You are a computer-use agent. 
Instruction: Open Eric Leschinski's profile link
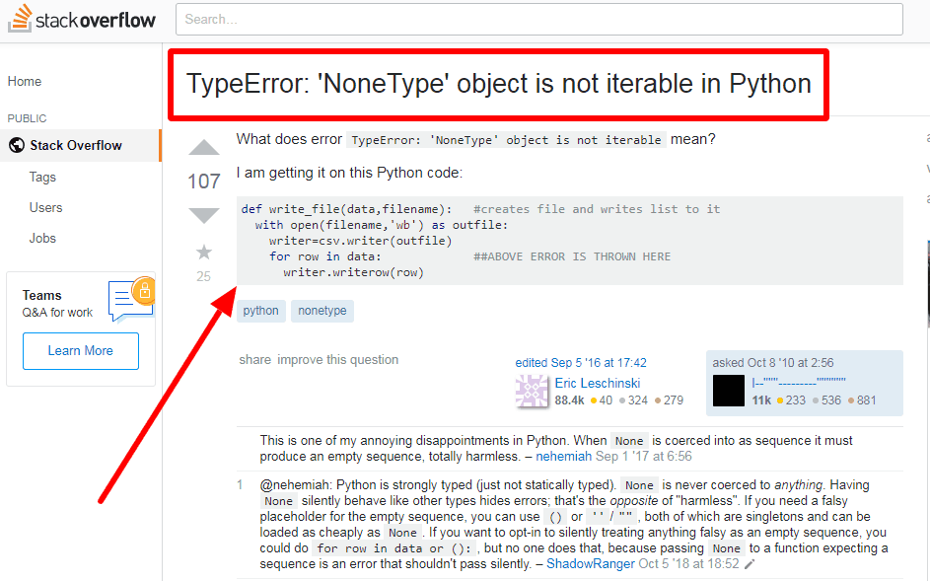[x=598, y=384]
